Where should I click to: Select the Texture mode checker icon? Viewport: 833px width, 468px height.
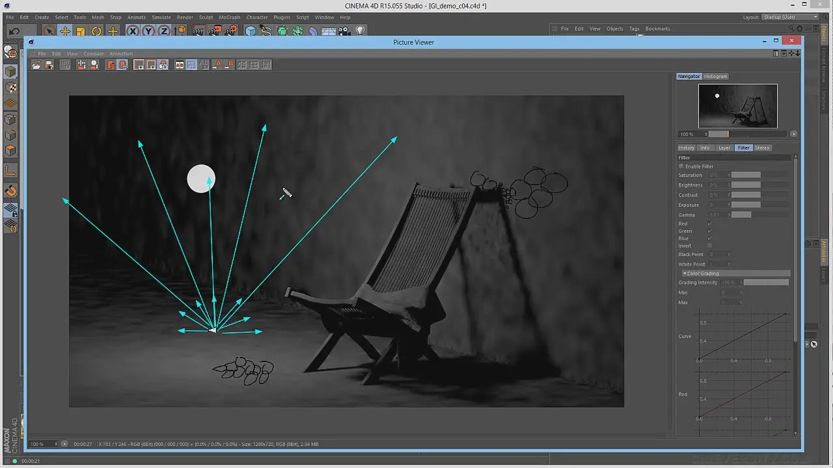(10, 88)
